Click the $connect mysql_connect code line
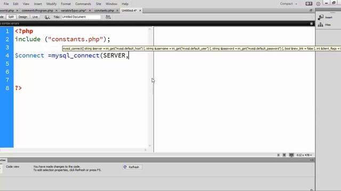The height and width of the screenshot is (191, 341). 72,56
